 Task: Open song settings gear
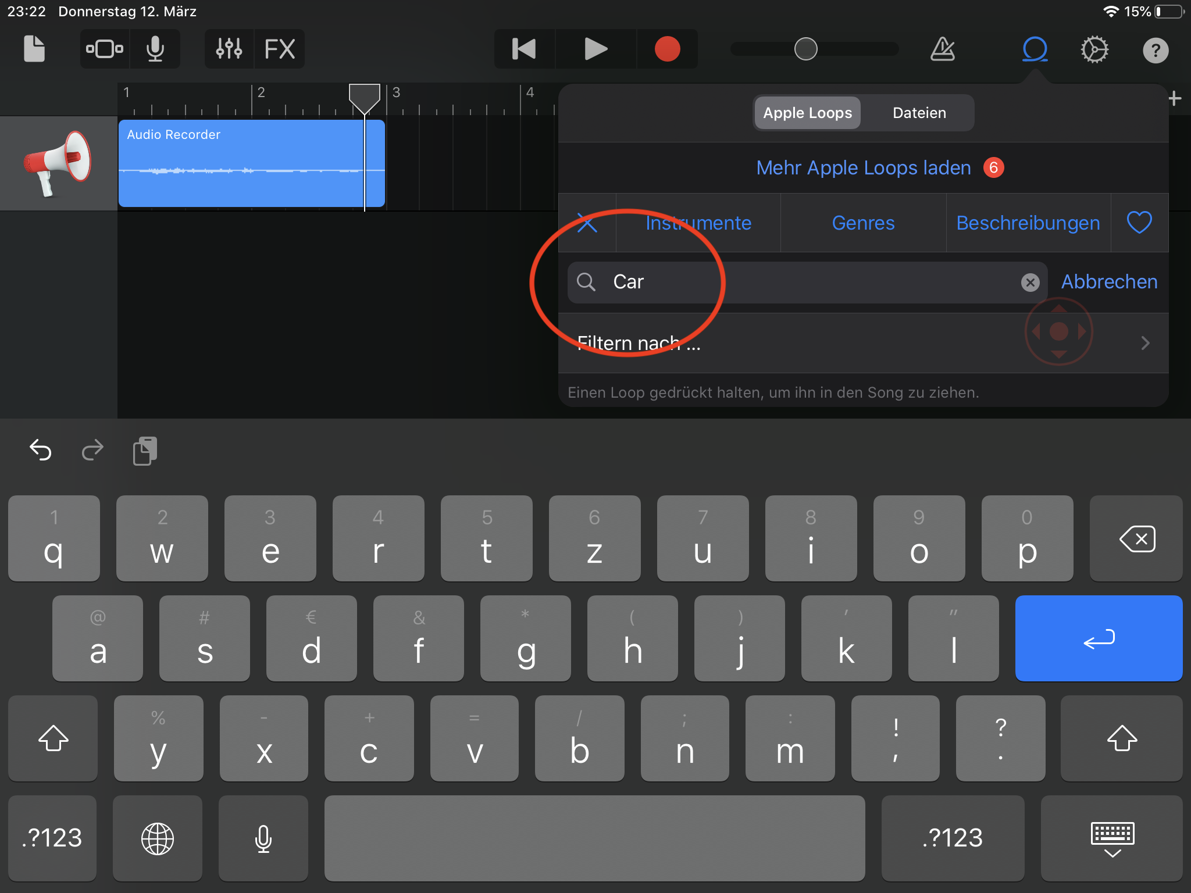click(1094, 49)
